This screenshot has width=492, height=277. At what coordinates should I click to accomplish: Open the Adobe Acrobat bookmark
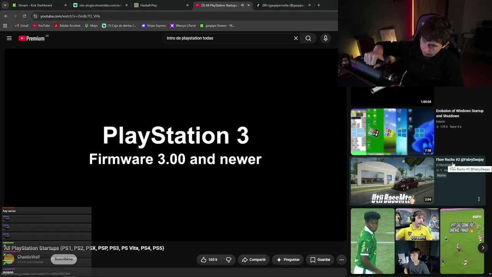tap(67, 26)
